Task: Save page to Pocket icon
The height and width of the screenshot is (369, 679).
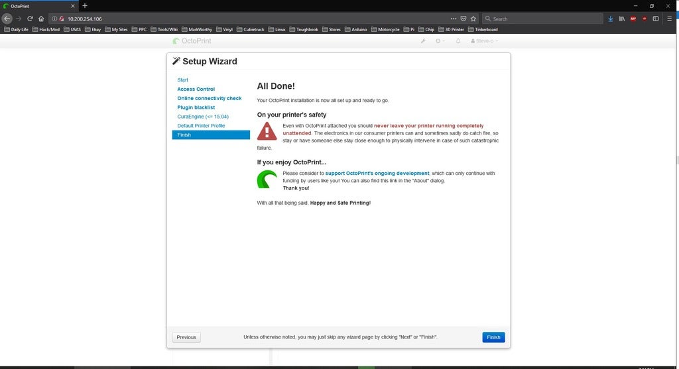Action: [x=463, y=19]
